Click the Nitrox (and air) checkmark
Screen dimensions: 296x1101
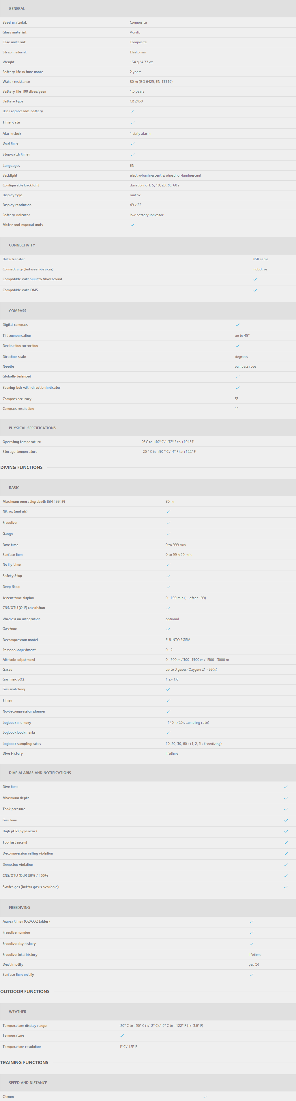(x=168, y=512)
